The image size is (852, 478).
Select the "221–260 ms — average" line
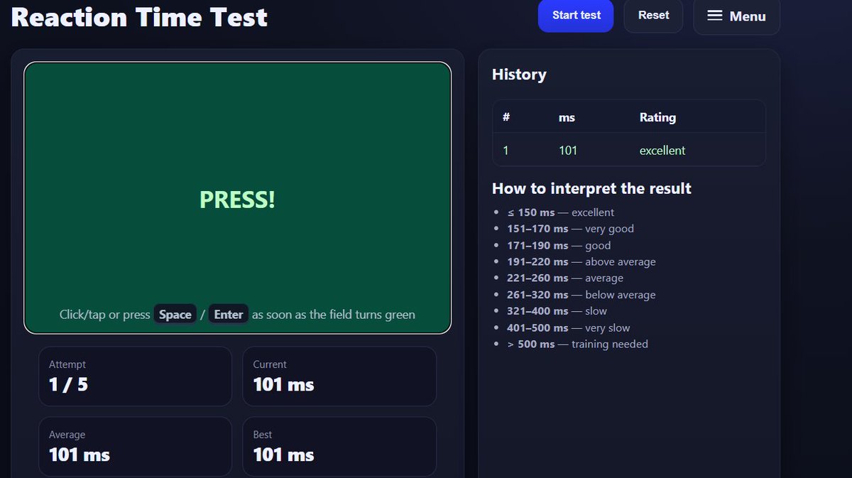(565, 278)
